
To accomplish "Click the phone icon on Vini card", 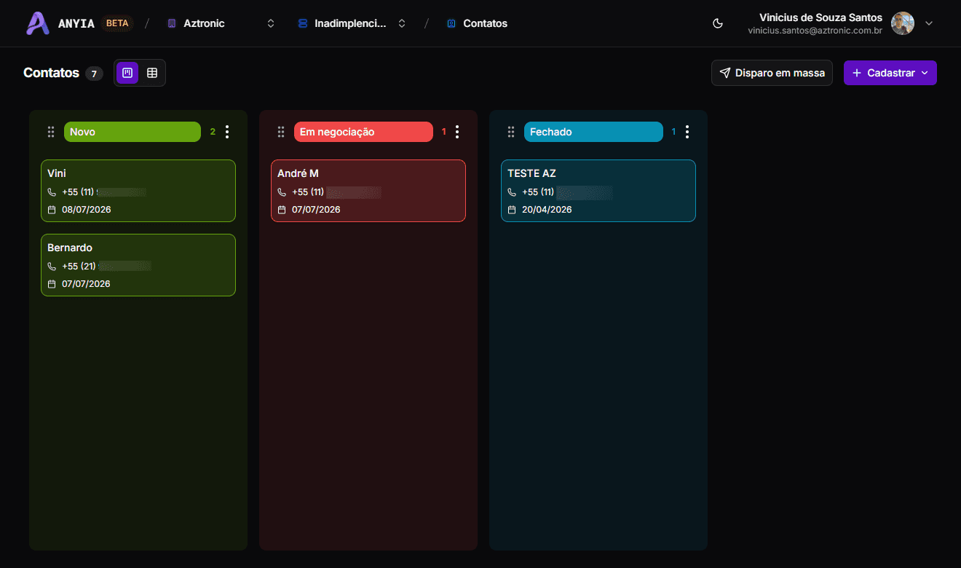I will (x=52, y=192).
